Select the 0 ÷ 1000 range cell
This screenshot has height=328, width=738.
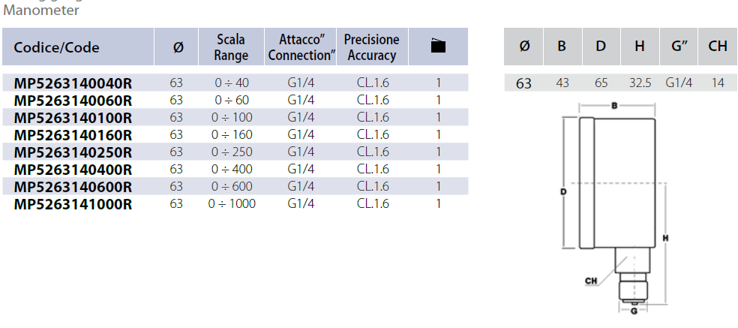(232, 203)
